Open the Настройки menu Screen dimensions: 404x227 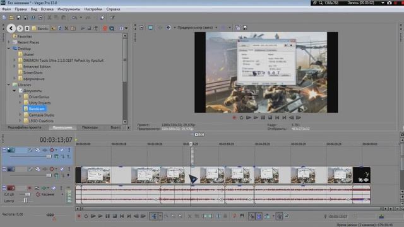pyautogui.click(x=93, y=9)
